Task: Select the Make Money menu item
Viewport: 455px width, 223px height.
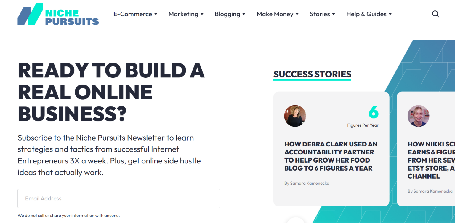Action: (x=275, y=14)
